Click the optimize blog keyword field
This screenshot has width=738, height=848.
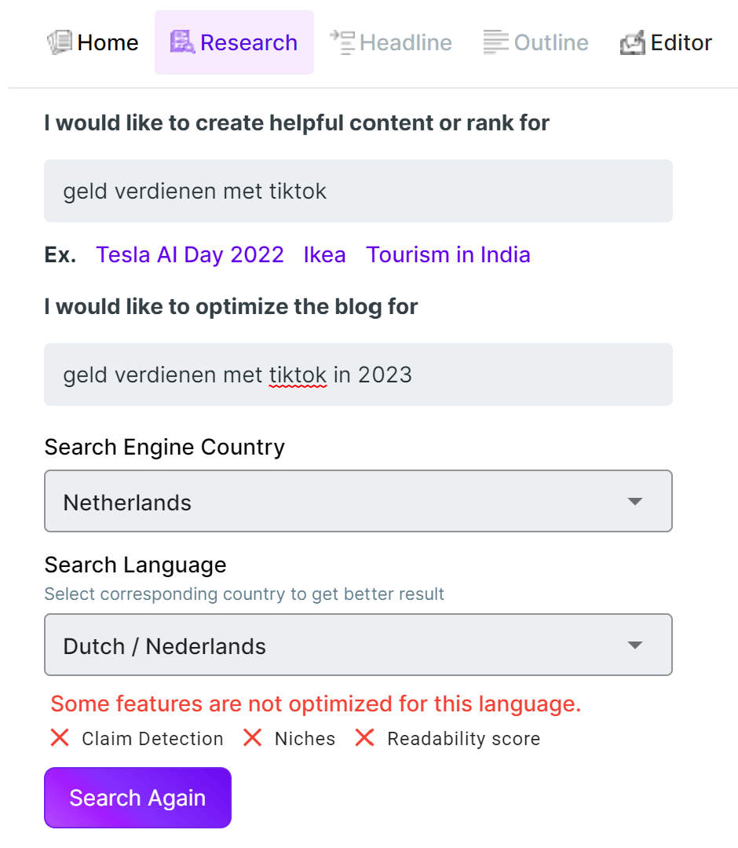pyautogui.click(x=358, y=375)
